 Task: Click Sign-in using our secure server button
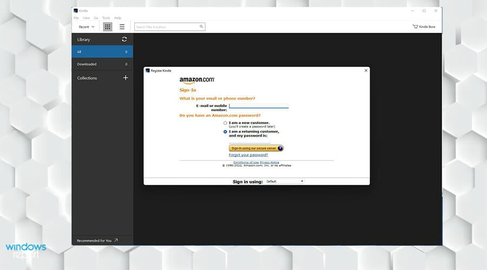256,148
